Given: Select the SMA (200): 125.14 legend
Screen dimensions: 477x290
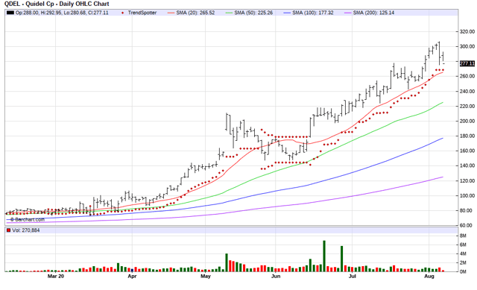Looking at the screenshot, I should click(x=370, y=13).
